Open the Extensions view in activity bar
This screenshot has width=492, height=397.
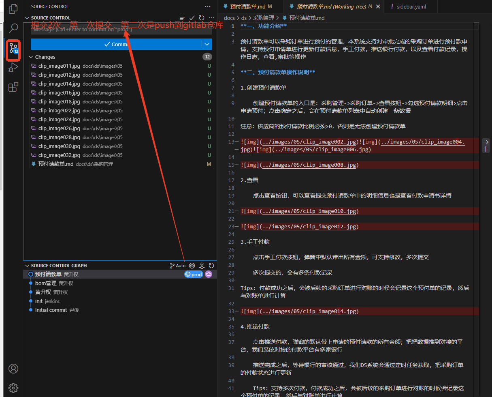pos(13,87)
